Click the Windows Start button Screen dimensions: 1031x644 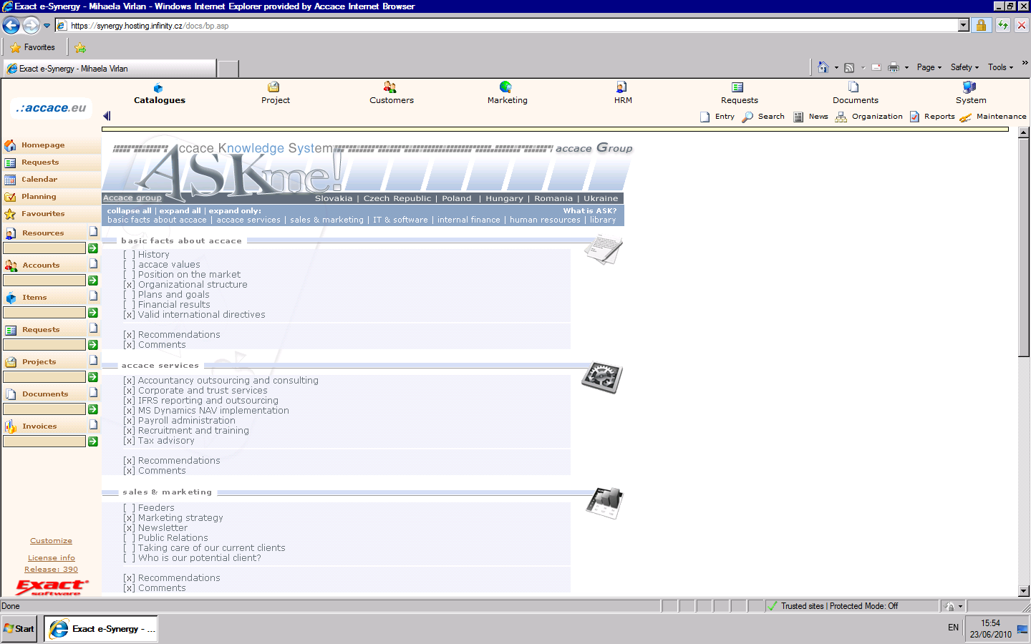tap(19, 629)
